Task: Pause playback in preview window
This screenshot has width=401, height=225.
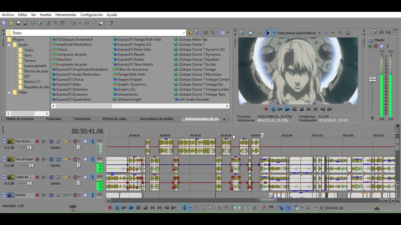Action: coord(294,109)
